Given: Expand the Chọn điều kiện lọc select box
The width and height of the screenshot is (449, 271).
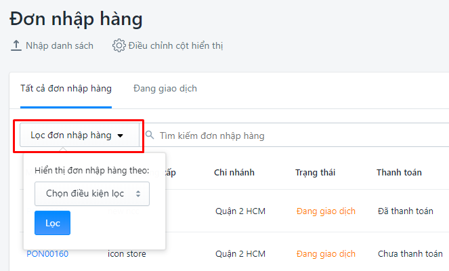Looking at the screenshot, I should tap(92, 194).
